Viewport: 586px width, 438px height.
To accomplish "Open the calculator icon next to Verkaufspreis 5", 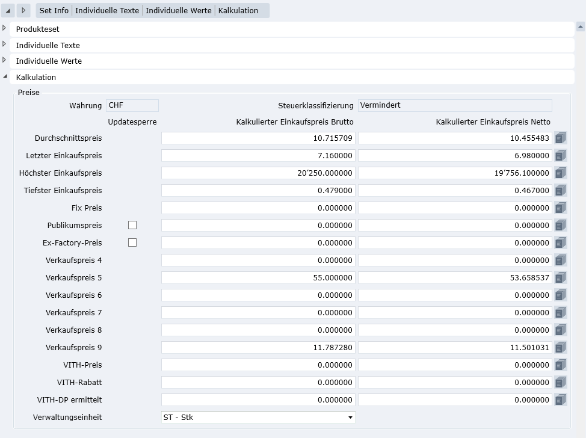I will click(560, 278).
